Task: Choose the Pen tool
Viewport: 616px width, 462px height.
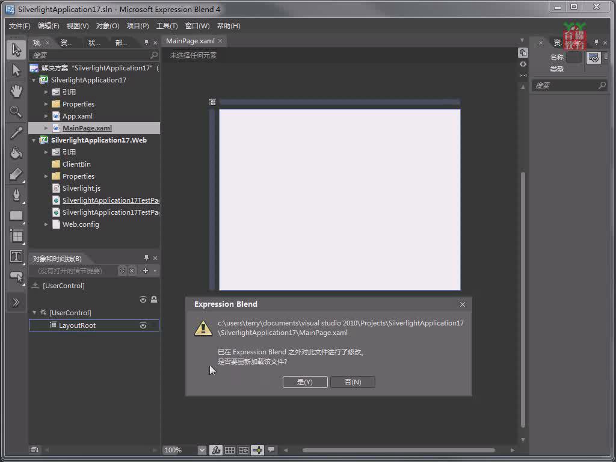Action: click(x=16, y=194)
